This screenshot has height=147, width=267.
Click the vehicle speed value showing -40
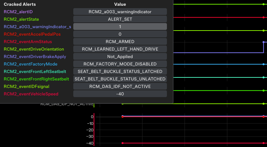click(120, 94)
